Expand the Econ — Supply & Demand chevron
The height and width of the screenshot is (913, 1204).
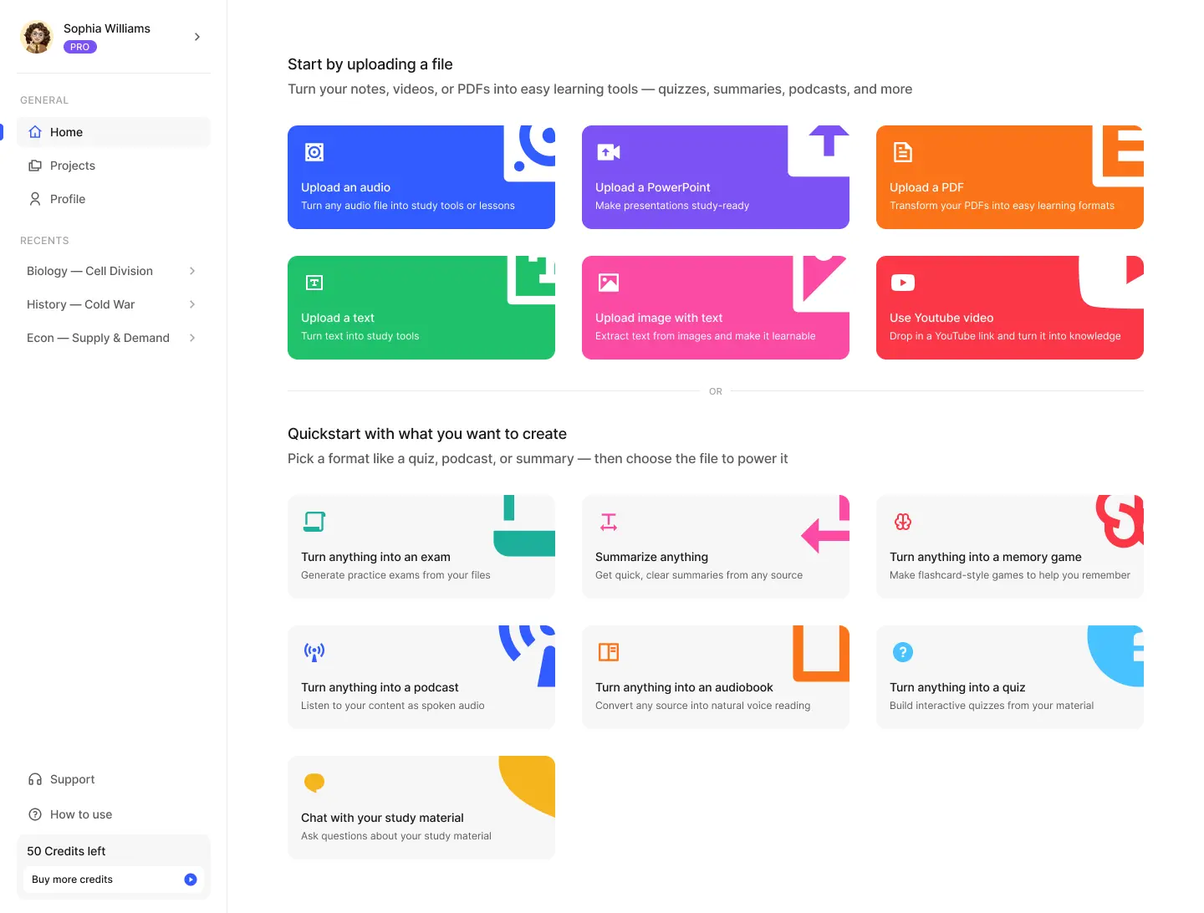click(x=192, y=338)
